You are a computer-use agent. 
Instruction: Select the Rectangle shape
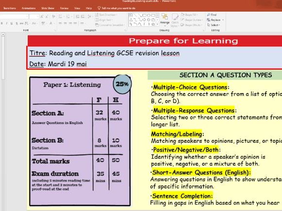point(144,15)
